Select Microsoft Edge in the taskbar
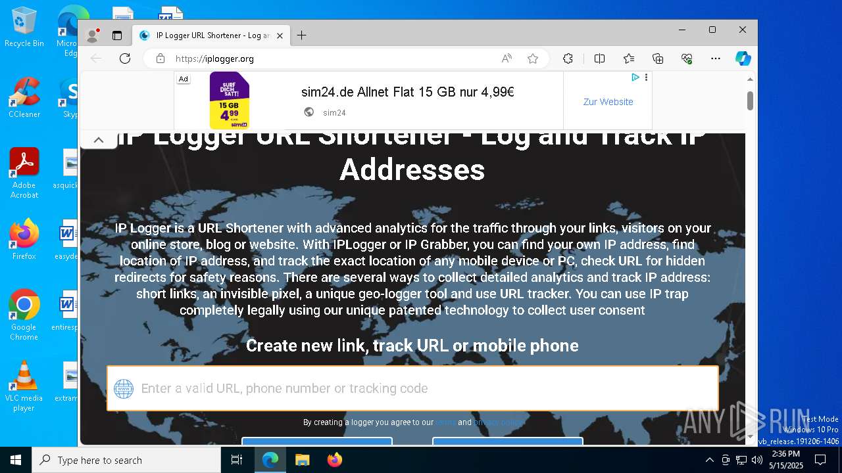The width and height of the screenshot is (842, 473). tap(270, 460)
